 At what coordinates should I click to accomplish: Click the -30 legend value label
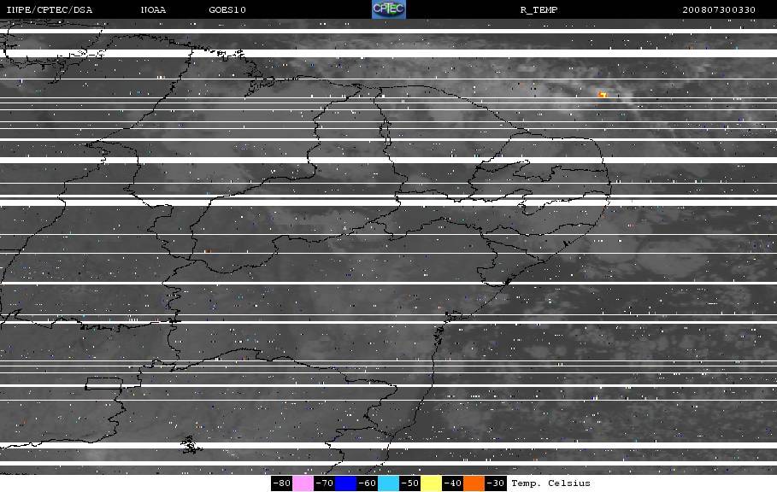tap(495, 483)
